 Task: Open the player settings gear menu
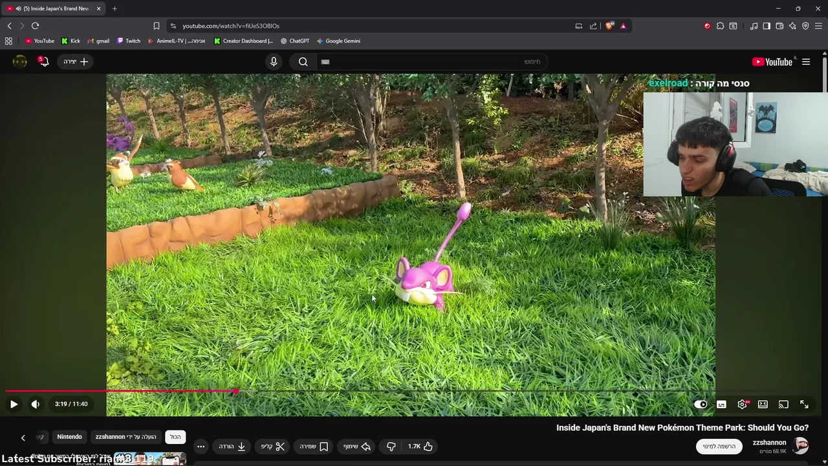point(742,404)
